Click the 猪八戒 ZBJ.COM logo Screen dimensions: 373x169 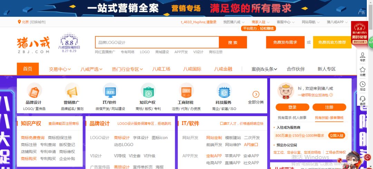[x=33, y=45]
